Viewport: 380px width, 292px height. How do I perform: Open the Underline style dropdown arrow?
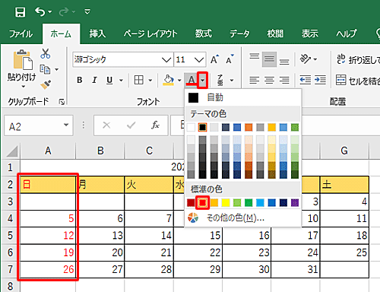point(122,81)
